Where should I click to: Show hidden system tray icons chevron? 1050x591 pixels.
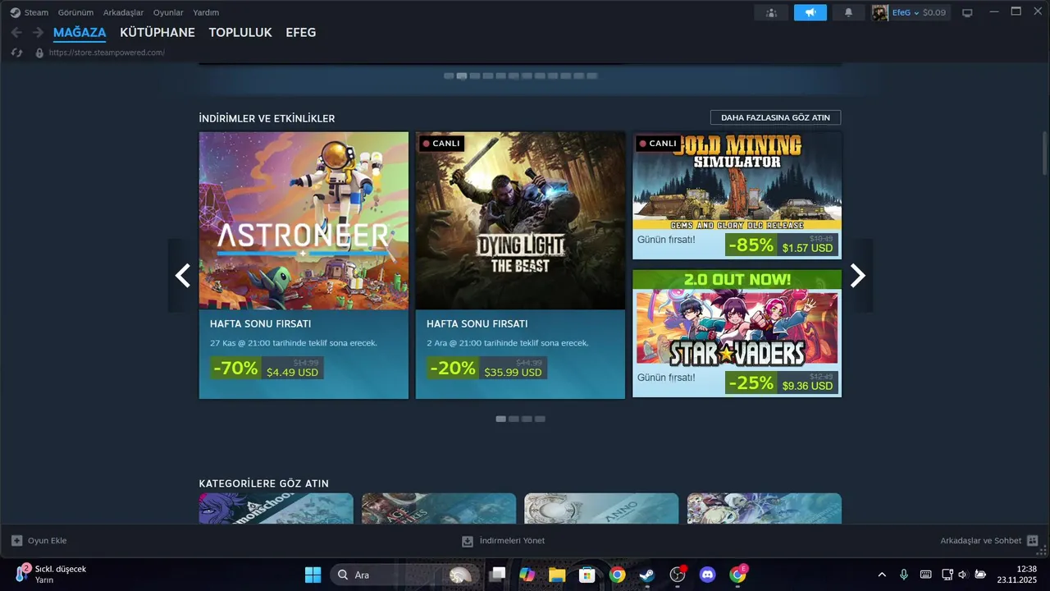(x=882, y=575)
